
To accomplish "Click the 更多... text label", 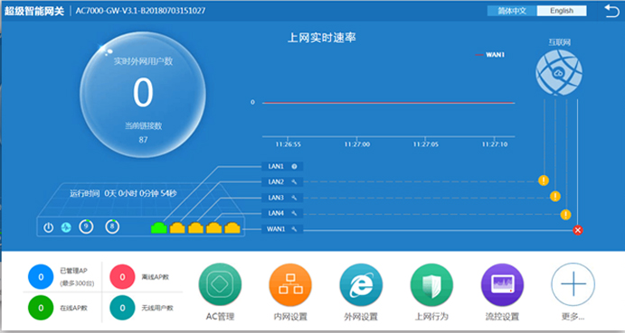I will (x=573, y=317).
